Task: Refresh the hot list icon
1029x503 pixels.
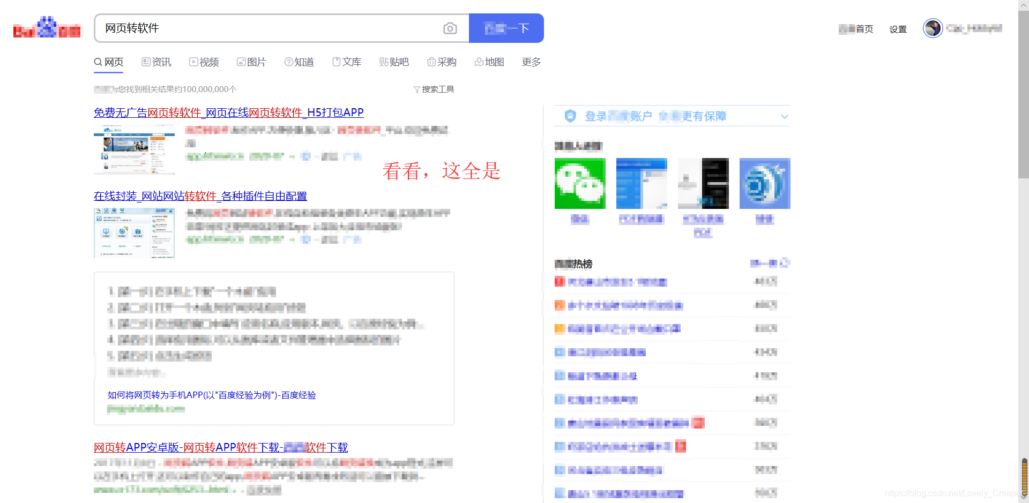Action: pos(785,263)
